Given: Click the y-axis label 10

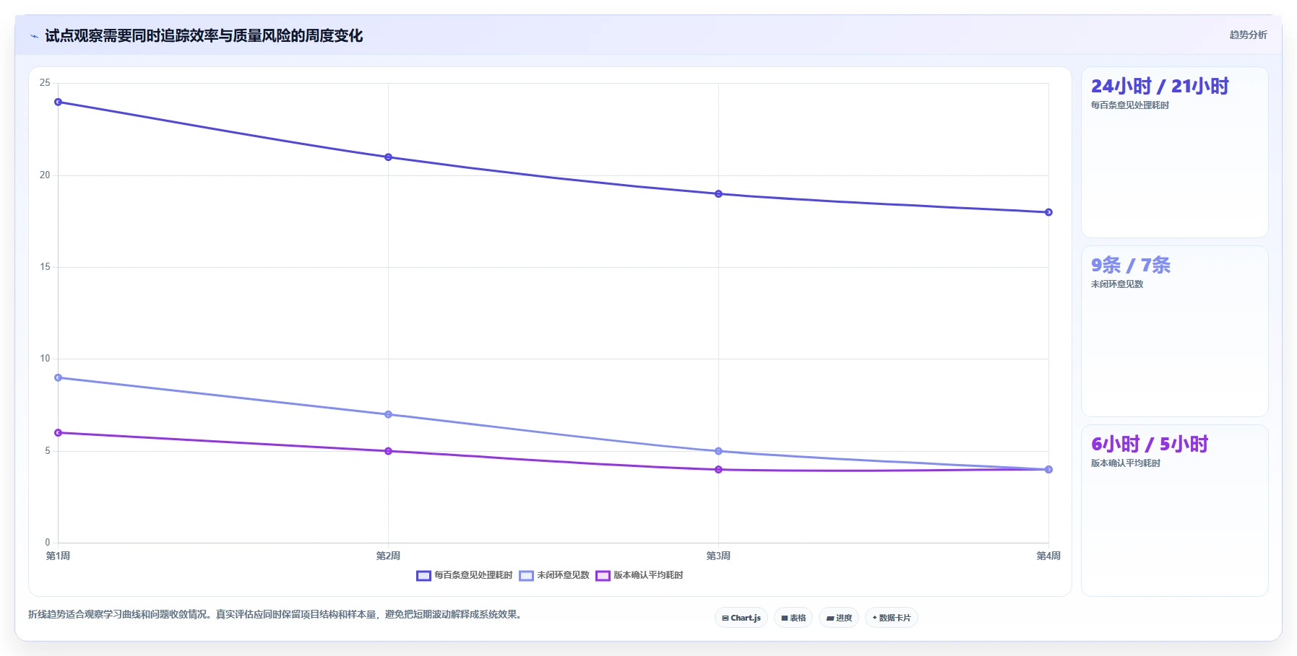Looking at the screenshot, I should point(45,359).
